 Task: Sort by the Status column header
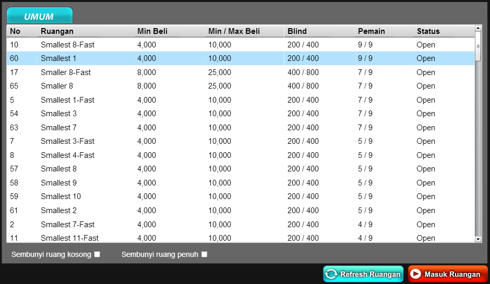[428, 31]
